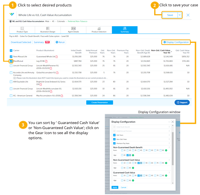Click drag handle for Non-Gtd. Years row
This screenshot has width=200, height=195.
coord(169,139)
